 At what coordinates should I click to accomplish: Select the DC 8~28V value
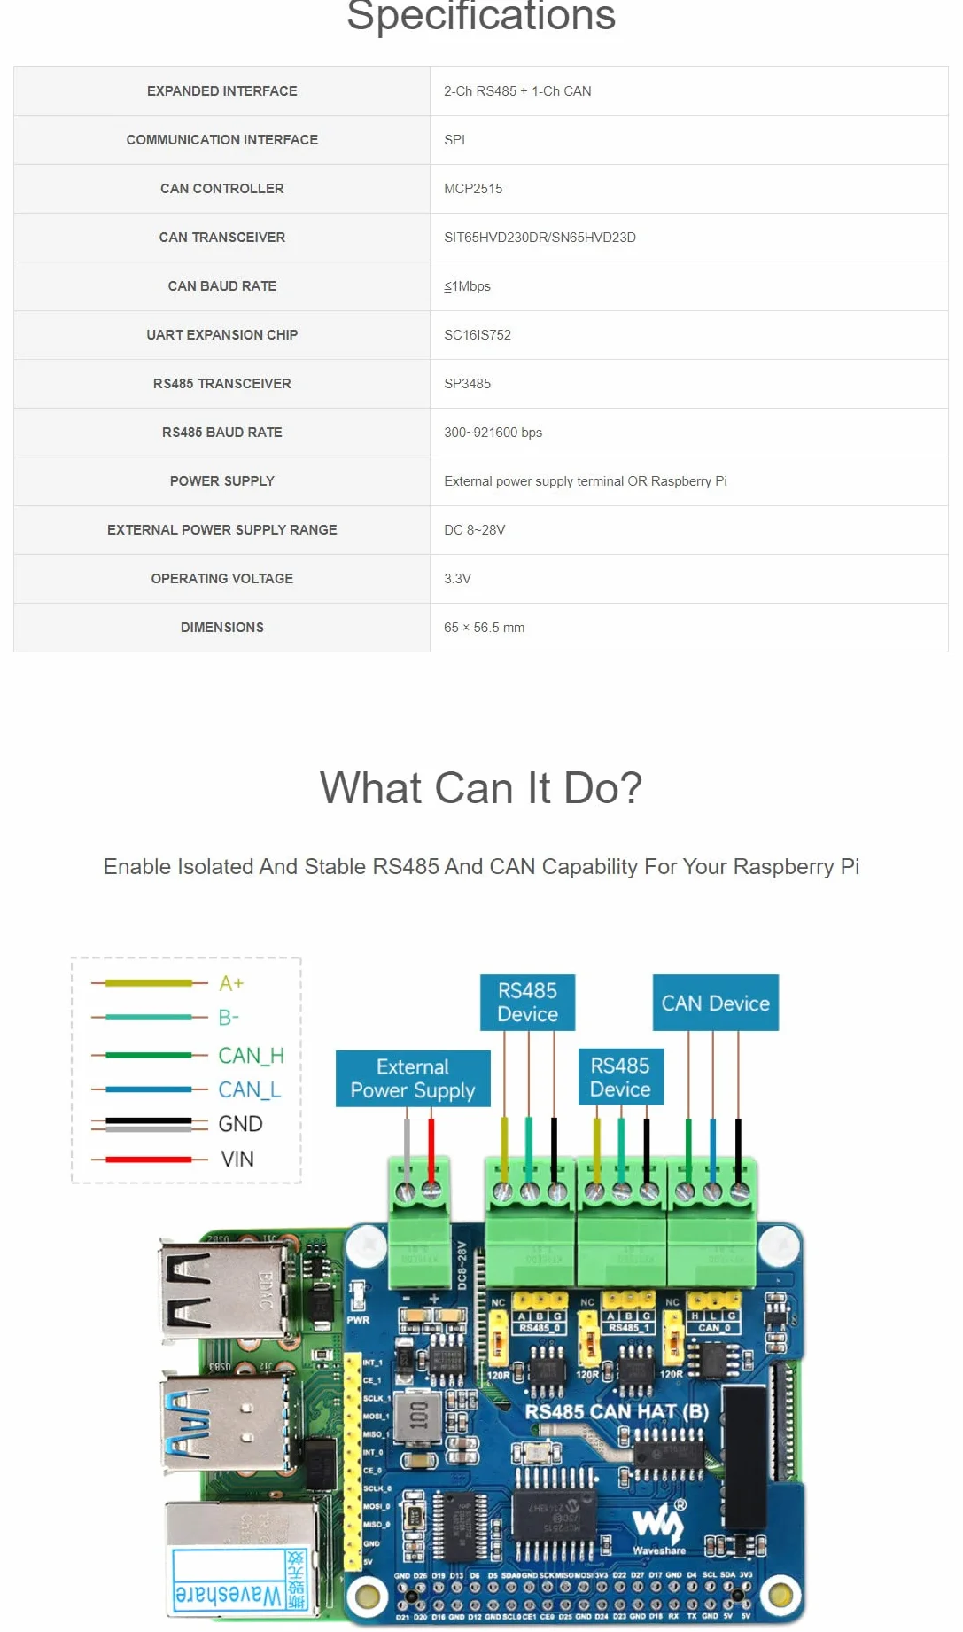click(x=474, y=530)
